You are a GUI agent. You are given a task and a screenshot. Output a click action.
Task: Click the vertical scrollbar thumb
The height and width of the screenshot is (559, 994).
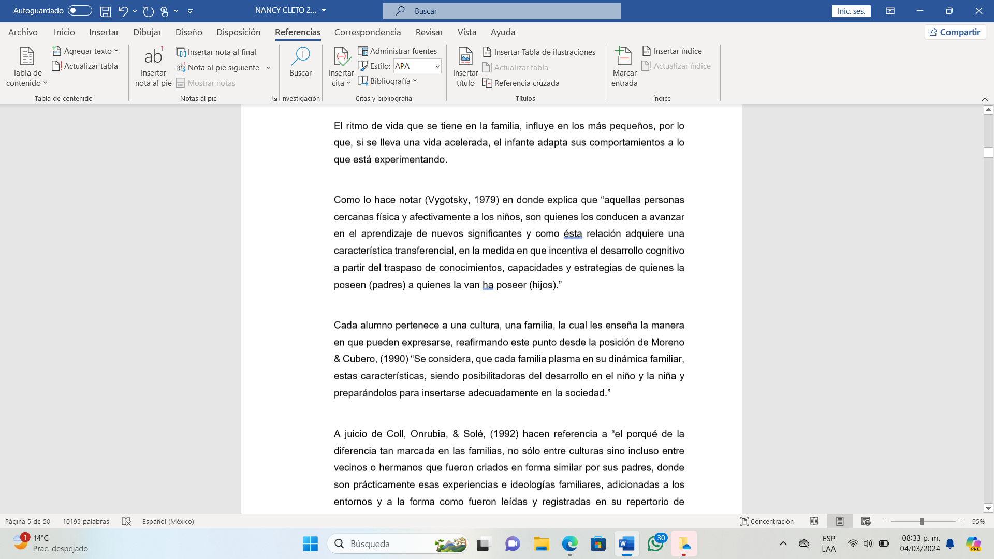click(988, 152)
